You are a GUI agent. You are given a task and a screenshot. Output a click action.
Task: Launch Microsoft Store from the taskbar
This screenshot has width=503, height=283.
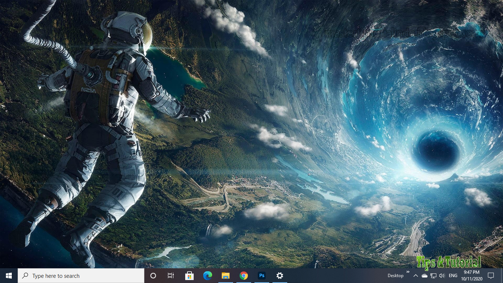coord(189,276)
